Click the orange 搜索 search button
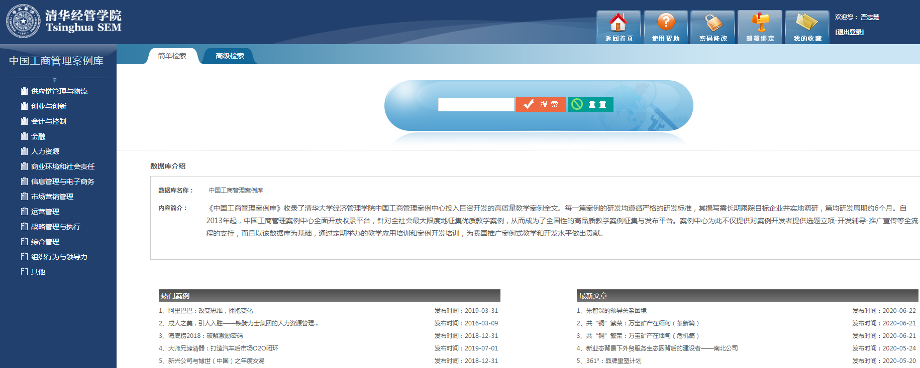This screenshot has height=368, width=920. coord(541,104)
